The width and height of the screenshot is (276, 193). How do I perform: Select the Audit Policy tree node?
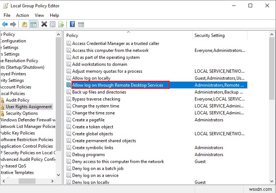(x=17, y=100)
